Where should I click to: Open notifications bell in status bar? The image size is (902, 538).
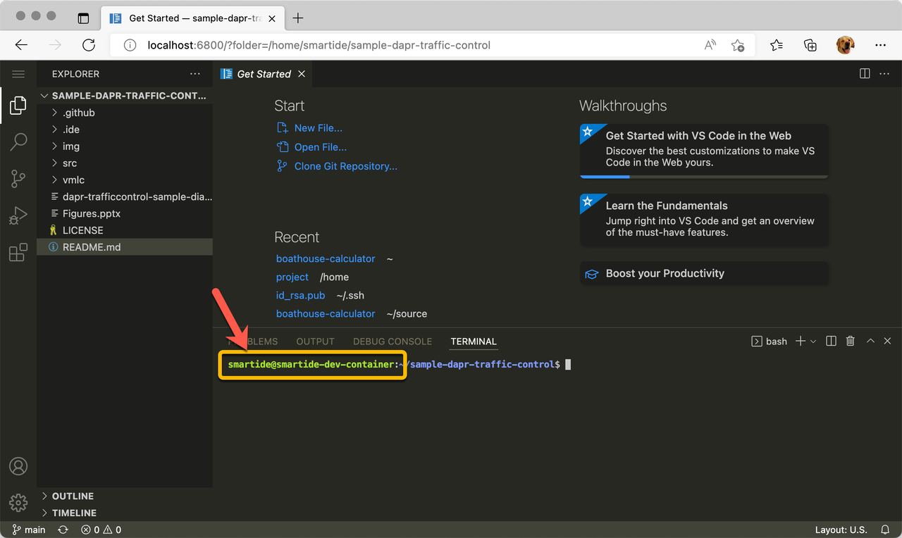(885, 530)
